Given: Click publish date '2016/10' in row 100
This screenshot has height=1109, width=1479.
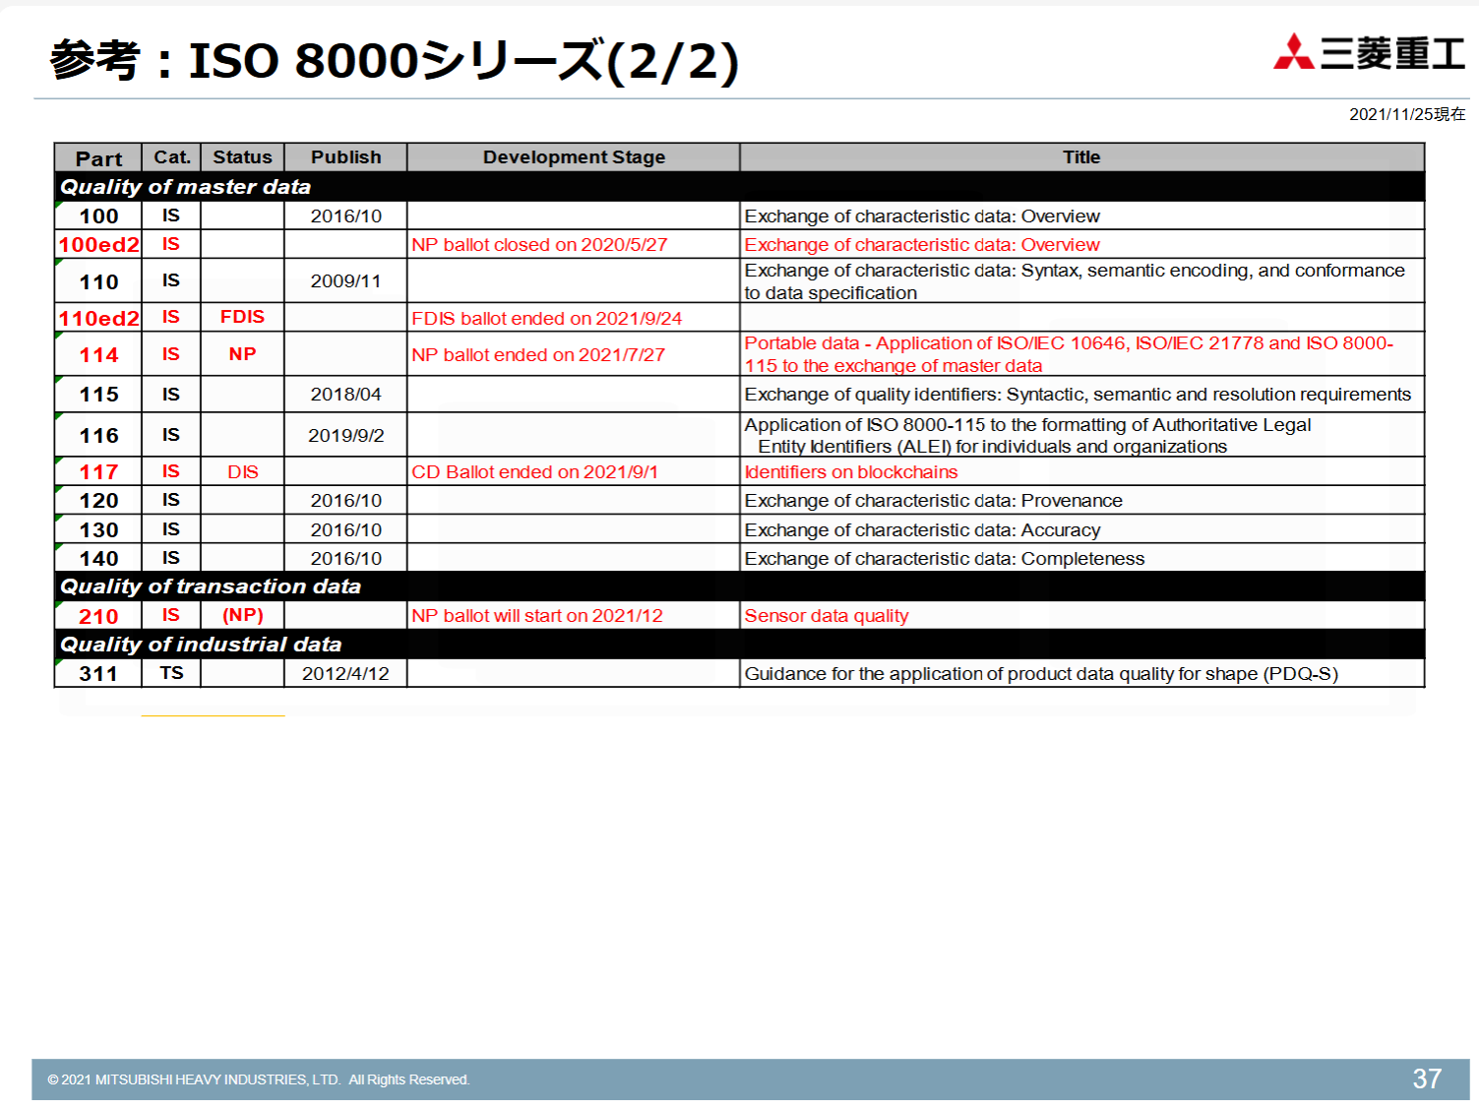Looking at the screenshot, I should tap(345, 216).
